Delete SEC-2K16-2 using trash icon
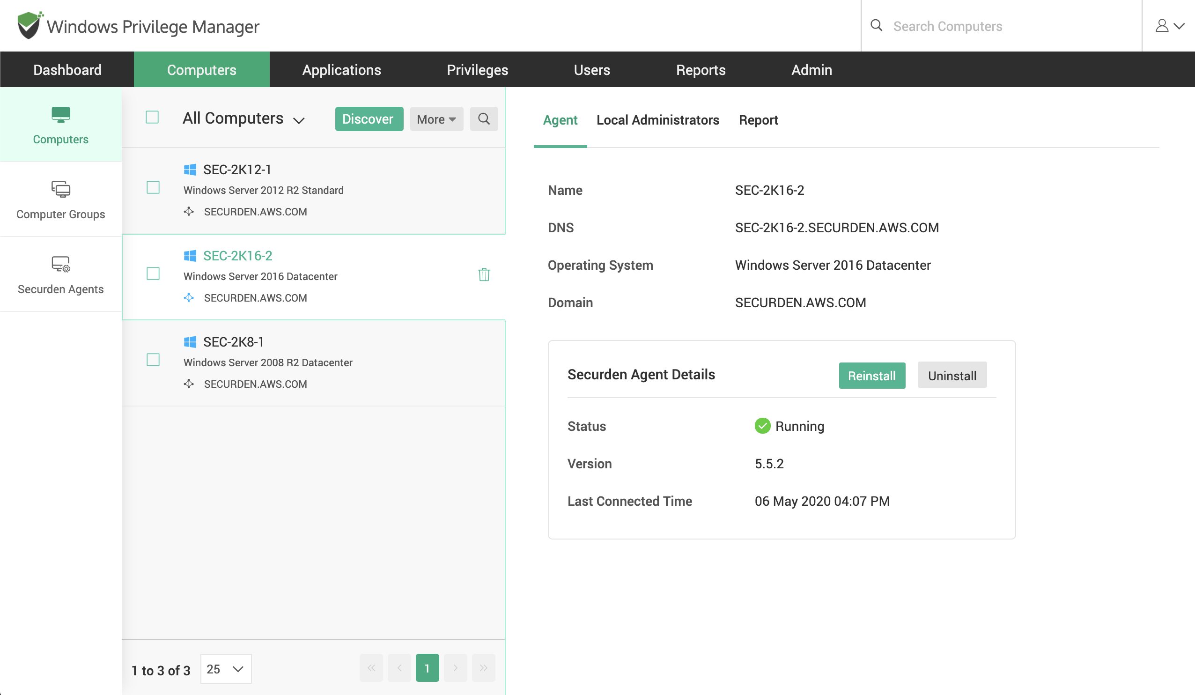This screenshot has width=1195, height=695. 484,275
